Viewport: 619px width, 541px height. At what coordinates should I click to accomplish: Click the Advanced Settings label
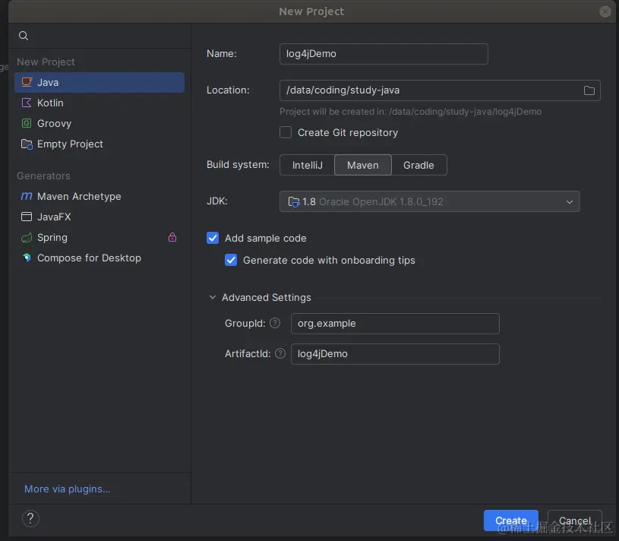coord(267,297)
